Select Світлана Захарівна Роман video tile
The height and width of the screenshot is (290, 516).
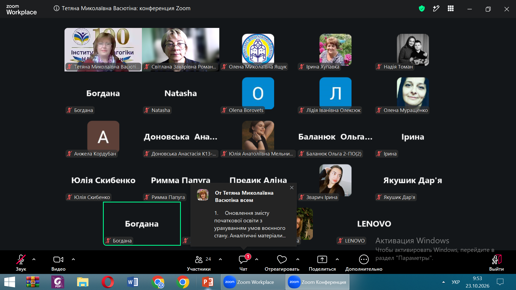coord(181,49)
